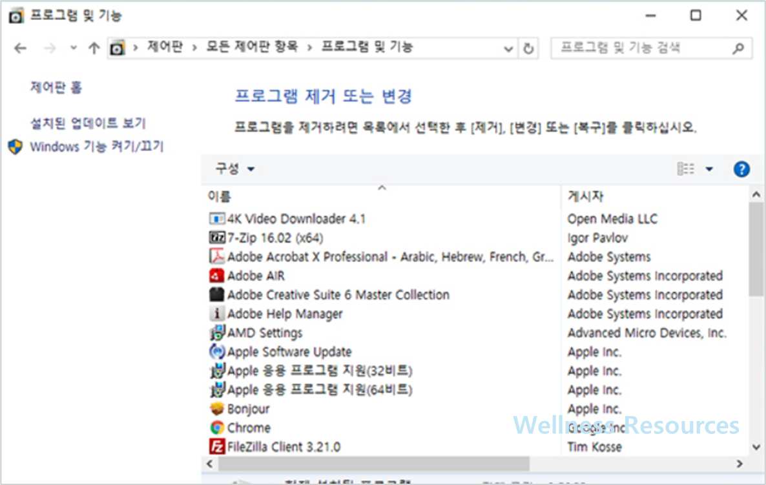766x485 pixels.
Task: Click Adobe Systems publisher of Acrobat X
Action: pyautogui.click(x=608, y=256)
